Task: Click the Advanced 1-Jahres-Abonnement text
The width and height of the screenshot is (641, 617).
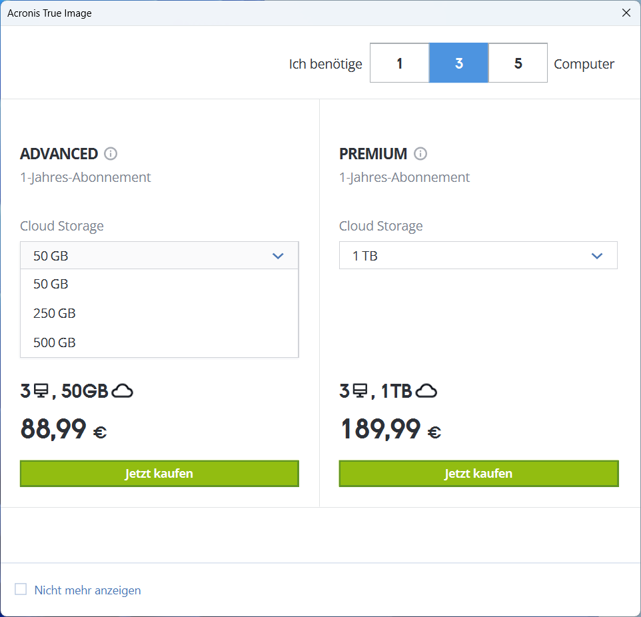Action: click(x=85, y=177)
